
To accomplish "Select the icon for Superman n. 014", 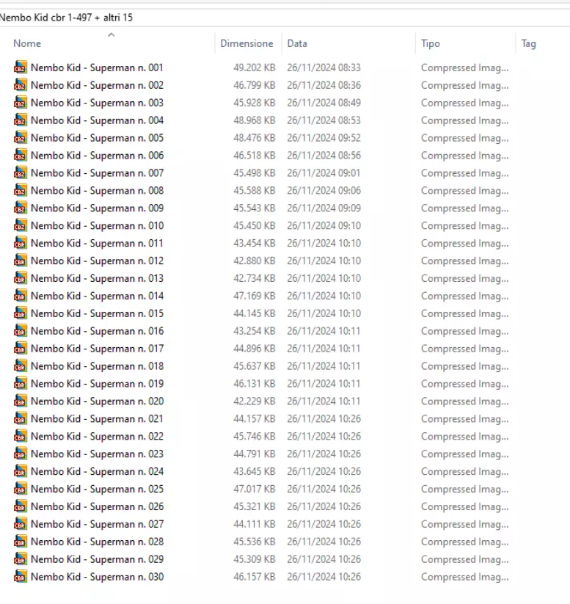I will coord(20,296).
